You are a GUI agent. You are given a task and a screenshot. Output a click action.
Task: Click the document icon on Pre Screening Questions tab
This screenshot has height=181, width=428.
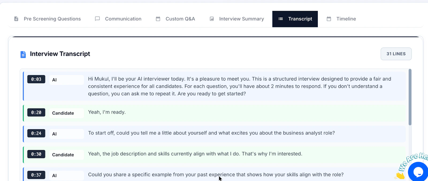click(16, 19)
